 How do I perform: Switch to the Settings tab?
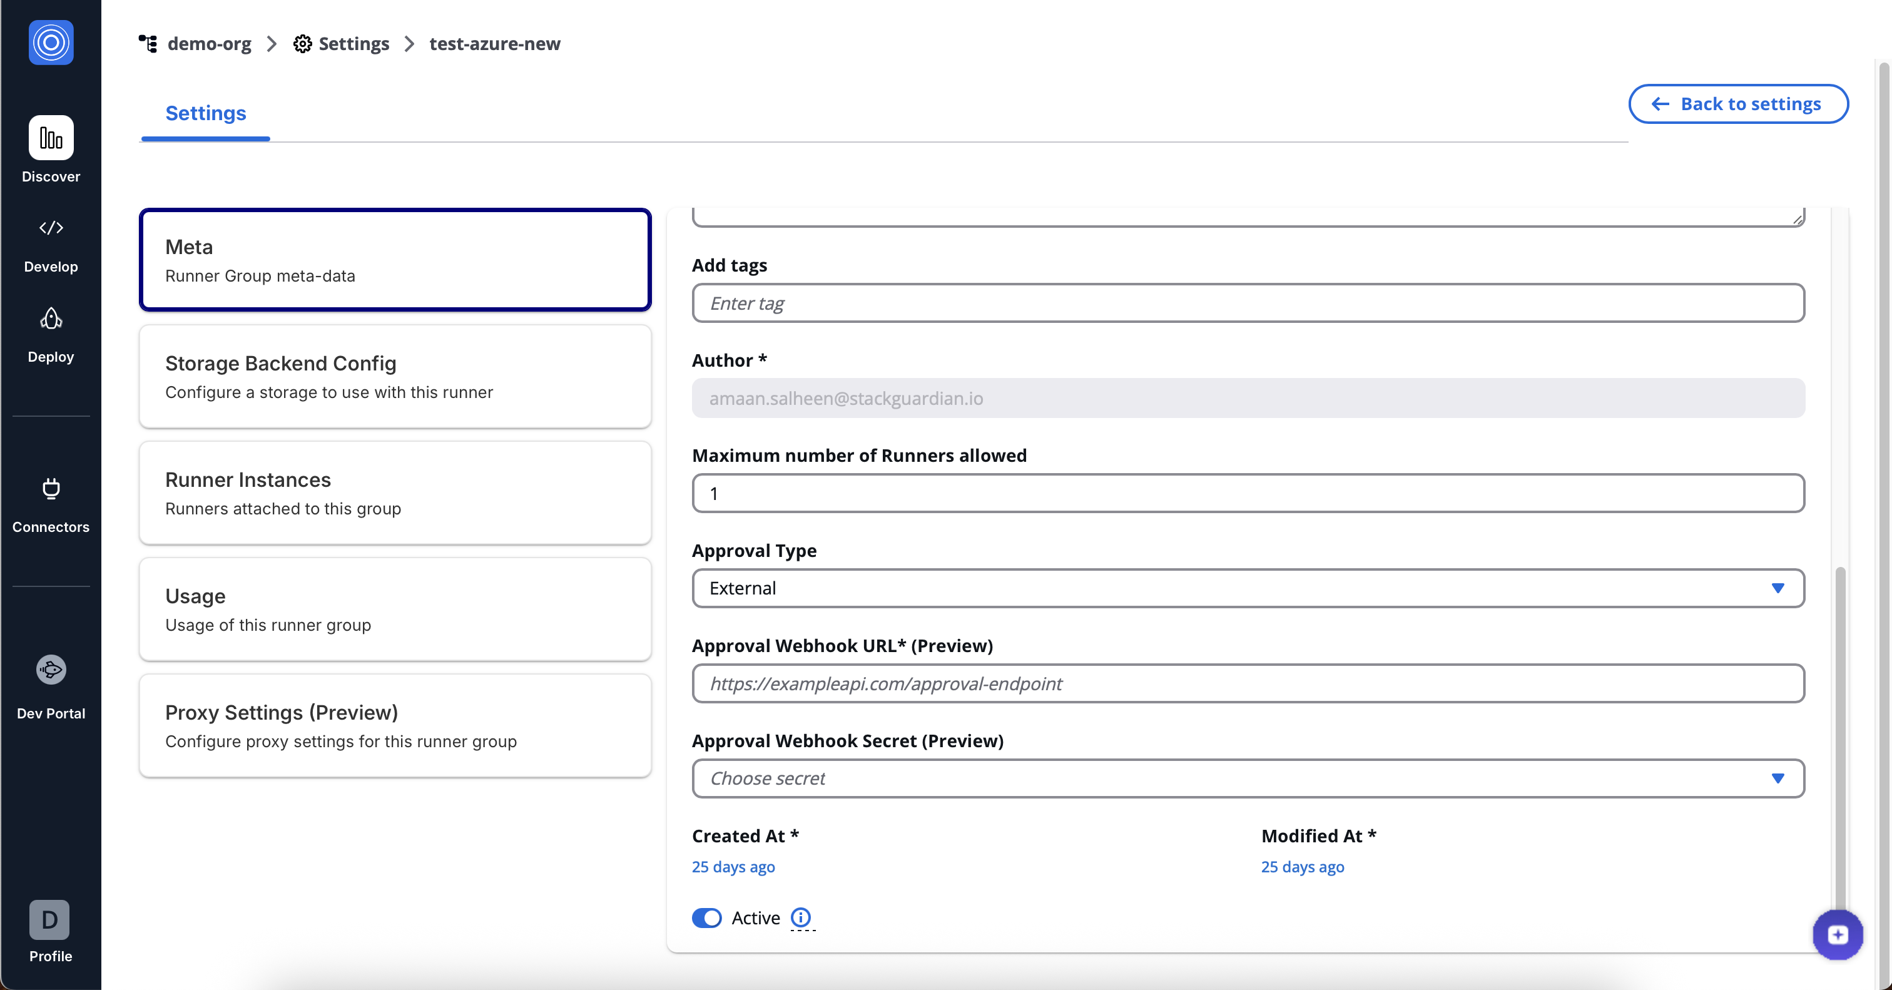(205, 113)
